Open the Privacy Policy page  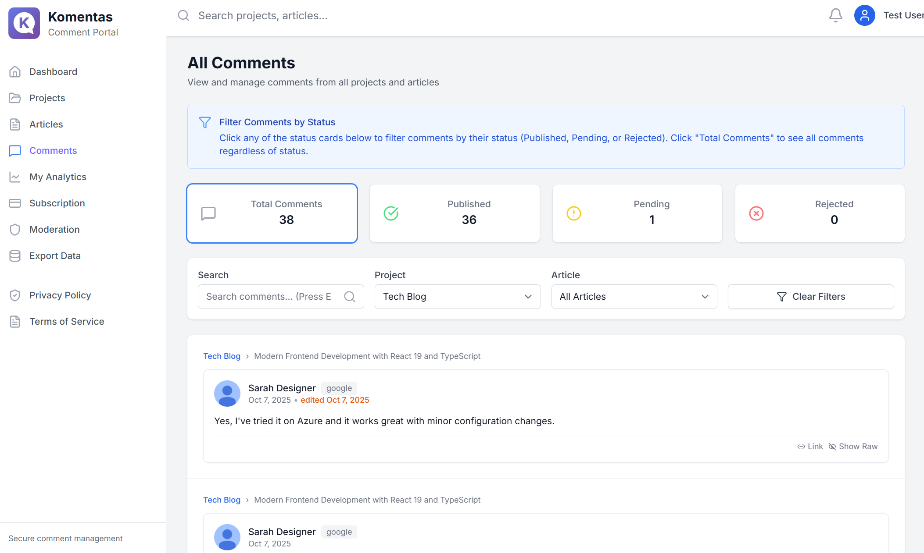pyautogui.click(x=60, y=295)
